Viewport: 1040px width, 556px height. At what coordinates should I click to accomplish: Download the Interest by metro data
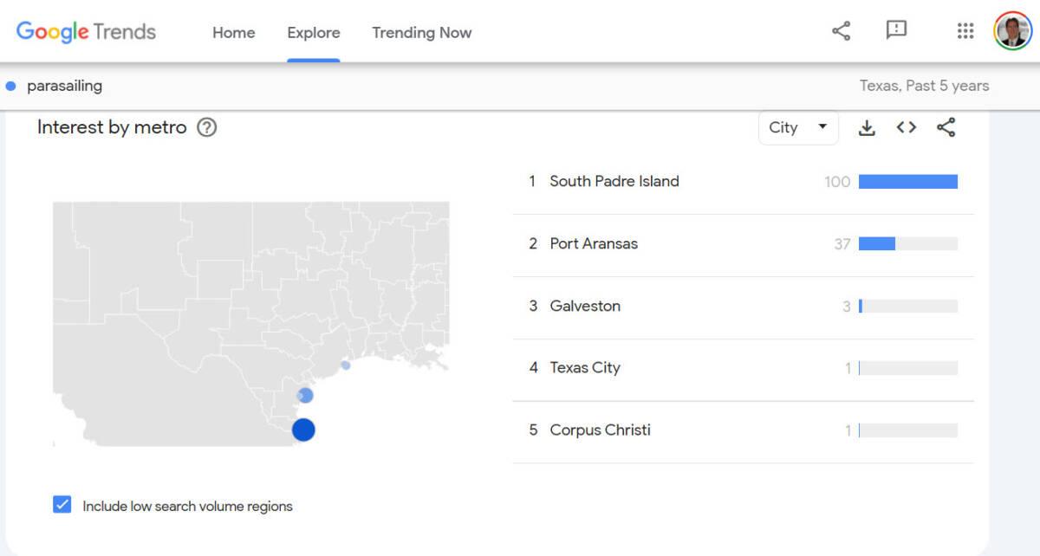pyautogui.click(x=866, y=128)
